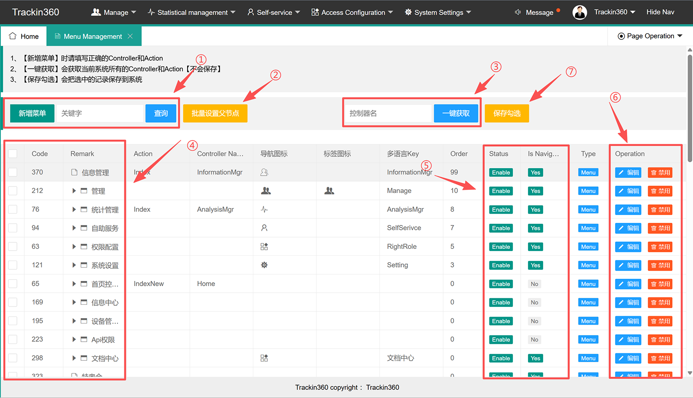Disable row 223 Api权限
Viewport: 693px width, 398px height.
pyautogui.click(x=660, y=340)
